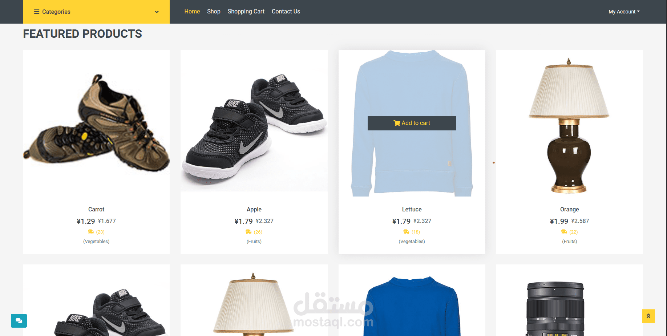Expand the Categories dropdown chevron

(x=157, y=12)
